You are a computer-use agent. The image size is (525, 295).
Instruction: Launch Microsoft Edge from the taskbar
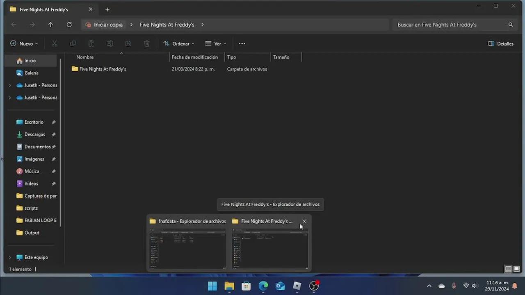tap(263, 286)
